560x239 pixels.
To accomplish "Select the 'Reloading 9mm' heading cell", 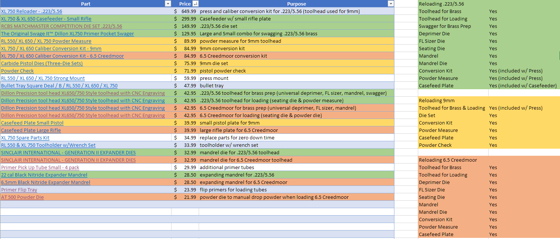I will click(453, 100).
